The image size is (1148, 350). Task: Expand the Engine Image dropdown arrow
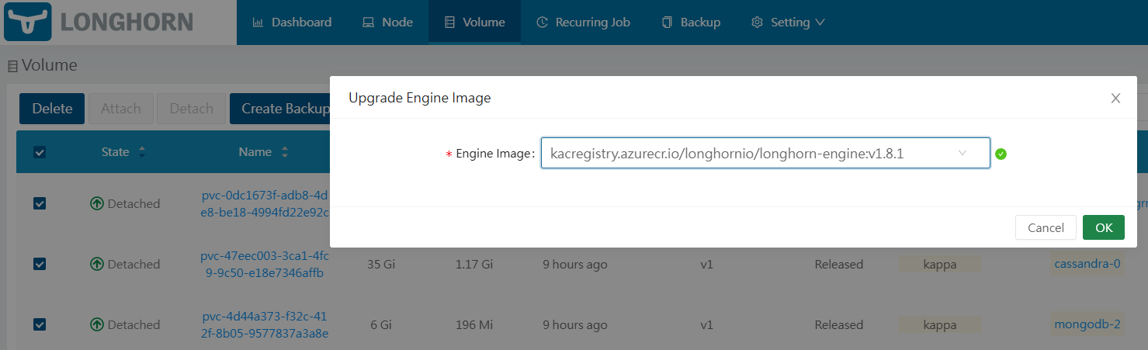coord(962,153)
